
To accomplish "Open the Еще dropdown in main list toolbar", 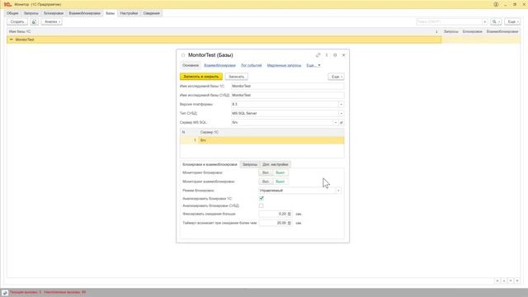I will [512, 22].
